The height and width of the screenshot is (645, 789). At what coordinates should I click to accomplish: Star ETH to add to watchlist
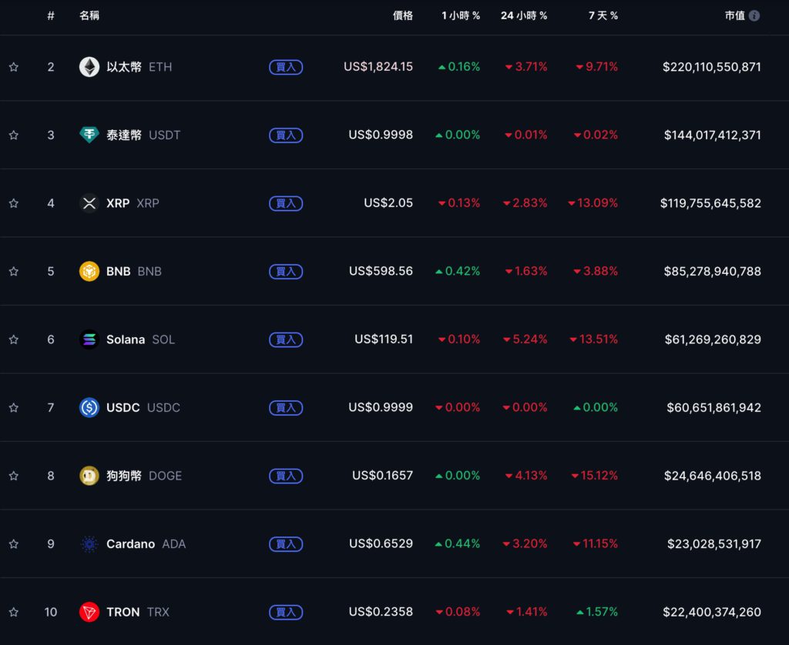13,67
